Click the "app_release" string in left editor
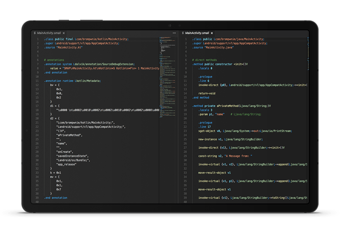This screenshot has width=340, height=227. click(x=66, y=164)
